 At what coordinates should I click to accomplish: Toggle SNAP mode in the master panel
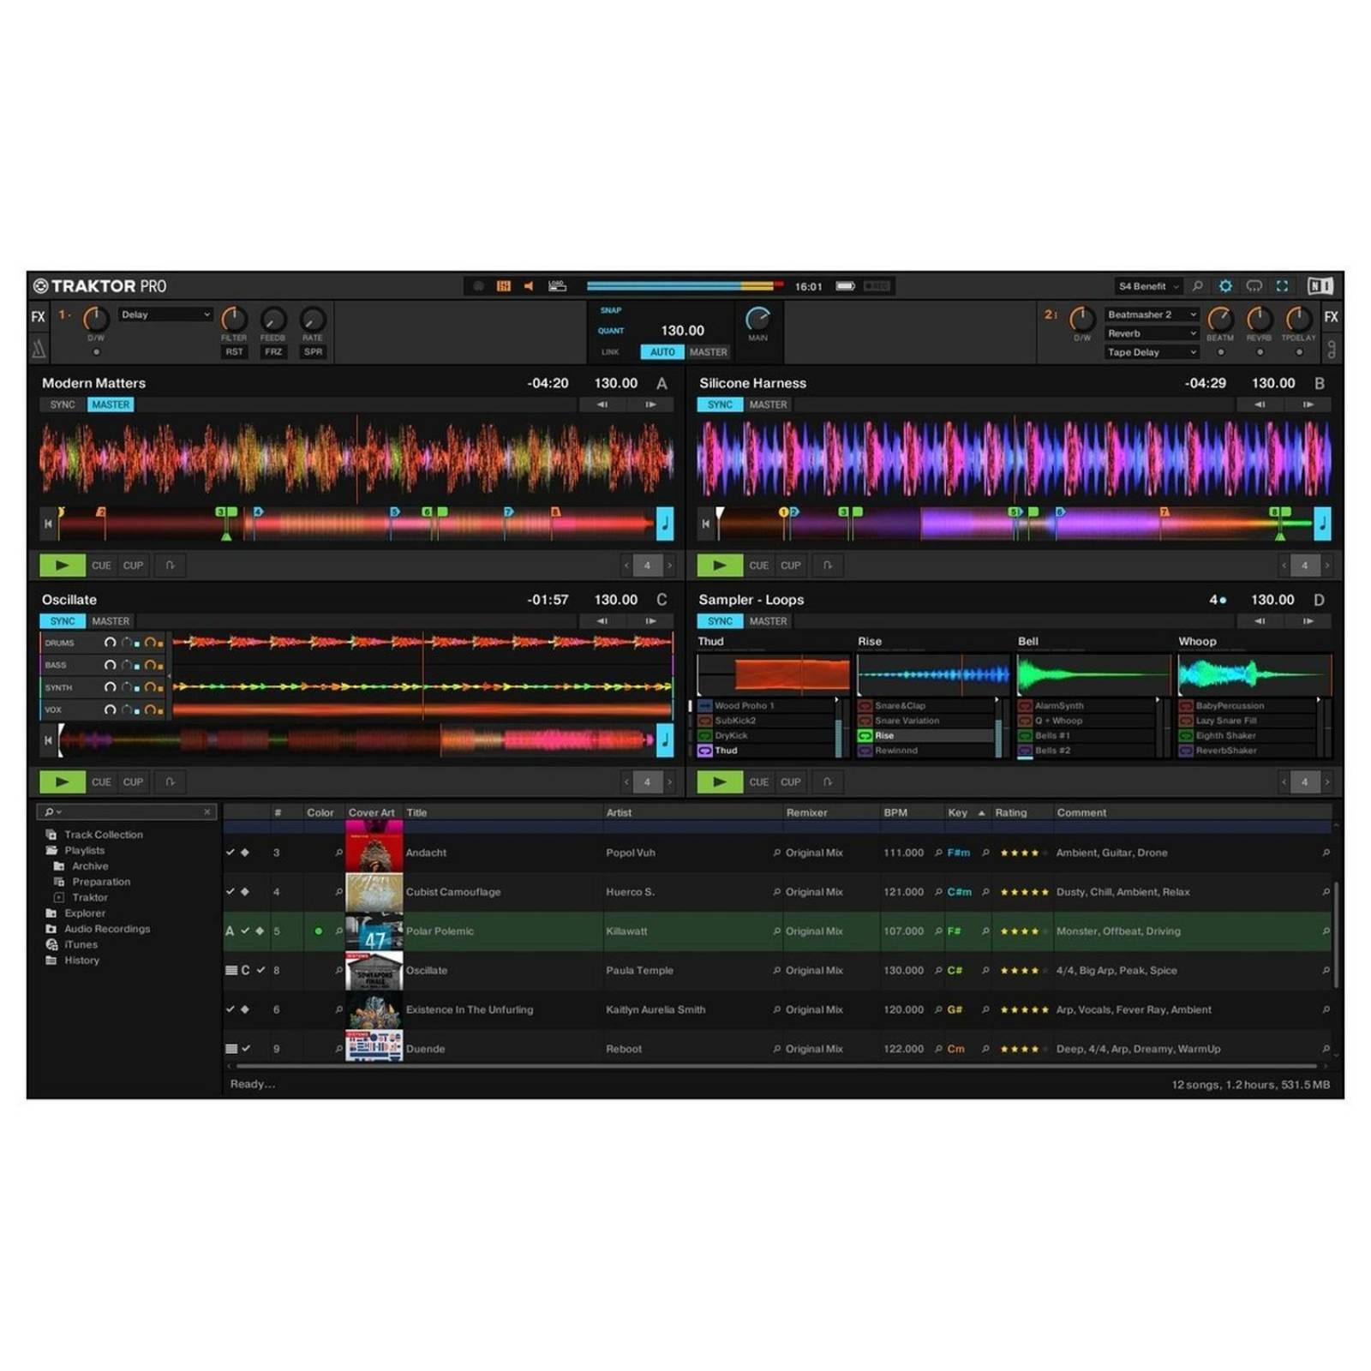coord(610,310)
